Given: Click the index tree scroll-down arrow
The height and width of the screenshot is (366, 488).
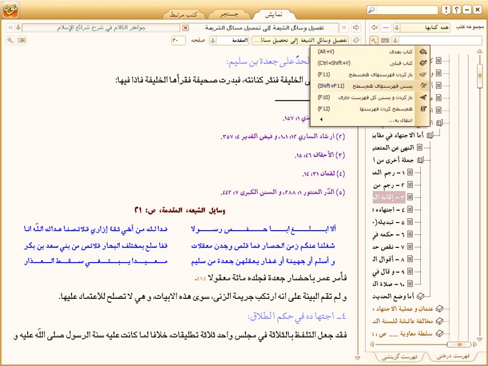Looking at the screenshot, I should 479,339.
